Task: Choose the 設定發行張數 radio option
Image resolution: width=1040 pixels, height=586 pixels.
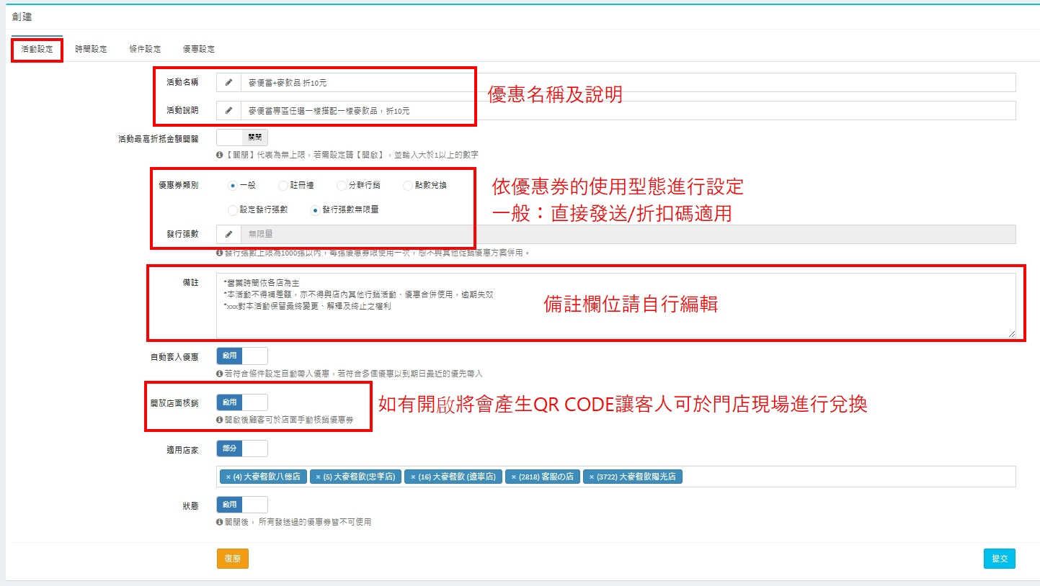Action: 233,210
